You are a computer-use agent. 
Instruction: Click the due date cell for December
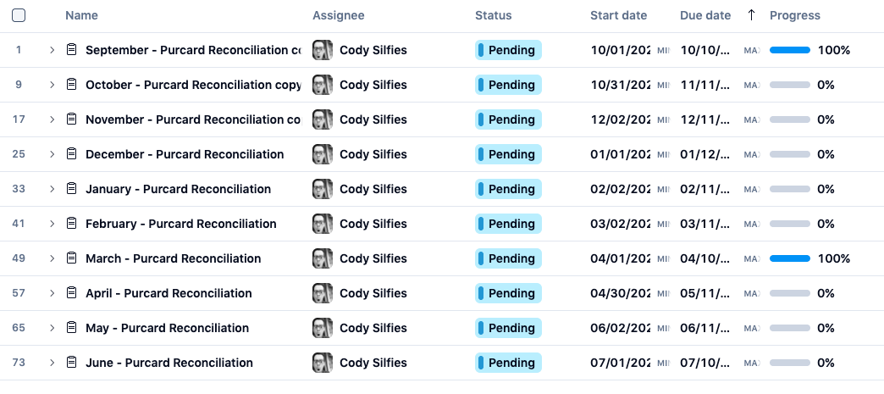point(704,154)
